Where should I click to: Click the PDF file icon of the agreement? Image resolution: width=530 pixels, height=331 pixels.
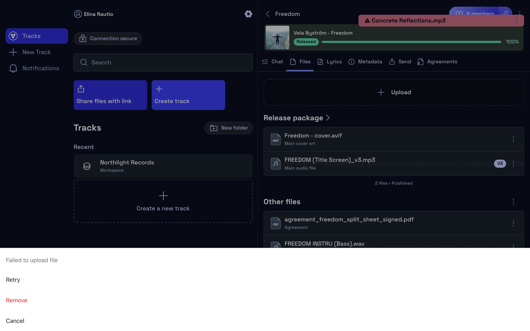[x=275, y=223]
